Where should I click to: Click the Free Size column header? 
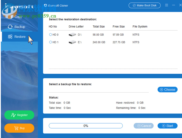click(x=119, y=26)
